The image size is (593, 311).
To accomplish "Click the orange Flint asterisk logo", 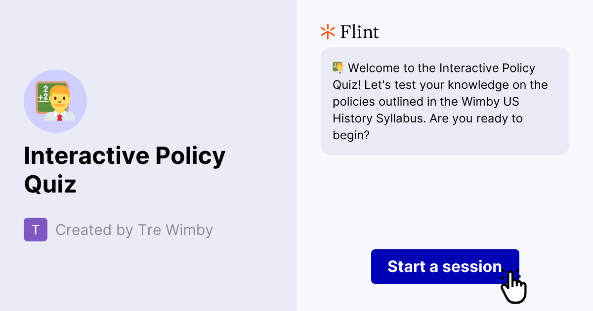I will click(x=327, y=32).
